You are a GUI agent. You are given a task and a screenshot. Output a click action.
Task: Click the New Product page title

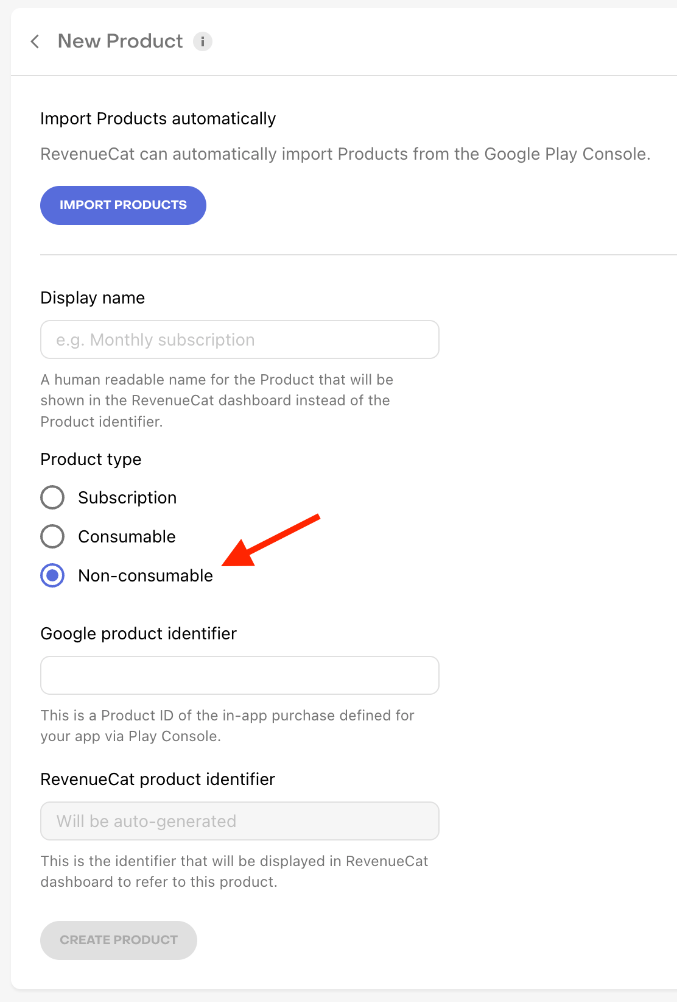coord(120,41)
